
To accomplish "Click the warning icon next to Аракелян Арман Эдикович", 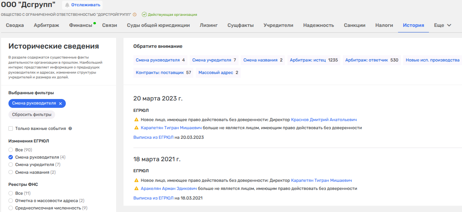I will (x=136, y=188).
